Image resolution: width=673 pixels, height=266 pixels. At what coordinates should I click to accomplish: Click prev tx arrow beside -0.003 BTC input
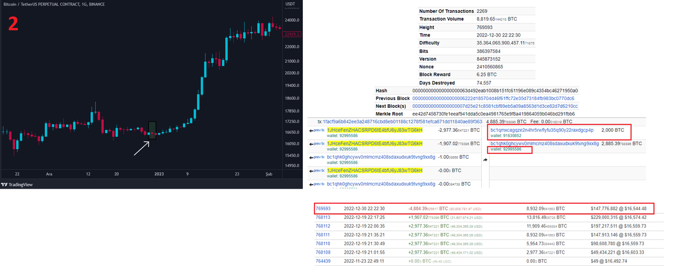pos(316,171)
